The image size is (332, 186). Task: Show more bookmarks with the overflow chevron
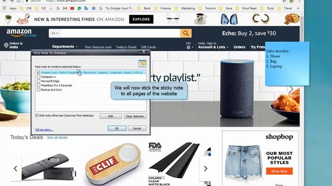pos(298,8)
